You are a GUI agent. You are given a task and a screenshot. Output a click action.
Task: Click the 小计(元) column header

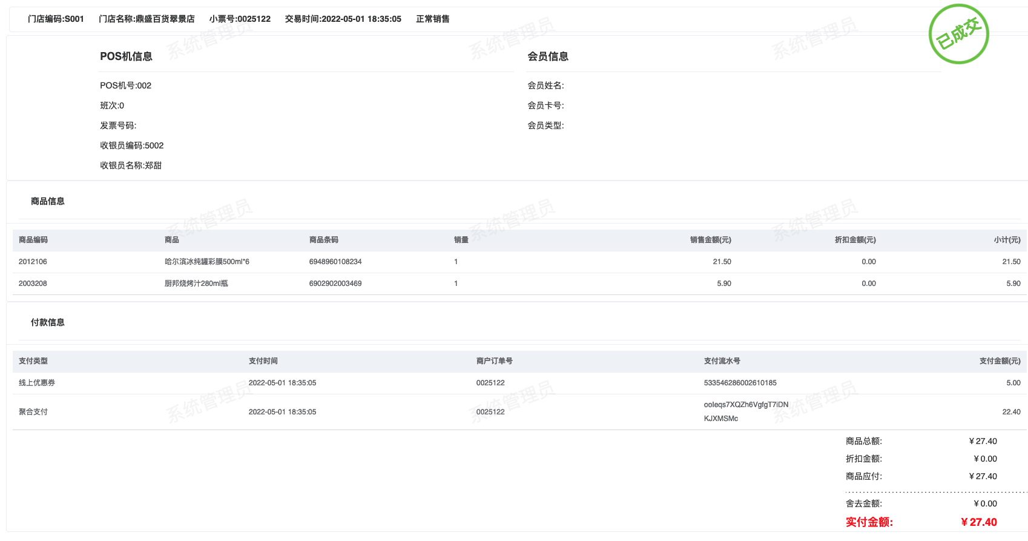point(1007,240)
